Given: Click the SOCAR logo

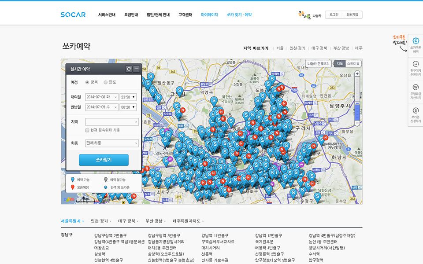Looking at the screenshot, I should (73, 15).
